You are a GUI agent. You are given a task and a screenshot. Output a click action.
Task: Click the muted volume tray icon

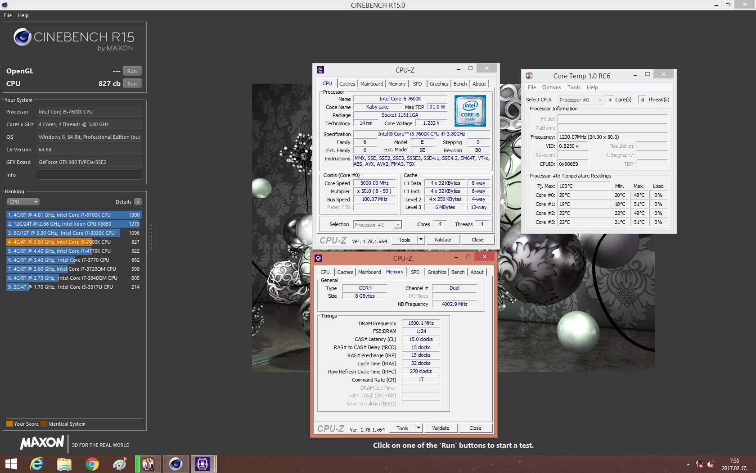pyautogui.click(x=710, y=464)
